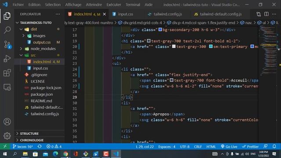Image resolution: width=281 pixels, height=158 pixels.
Task: Click text-gray-700 color swatch on line 19
Action: click(149, 41)
